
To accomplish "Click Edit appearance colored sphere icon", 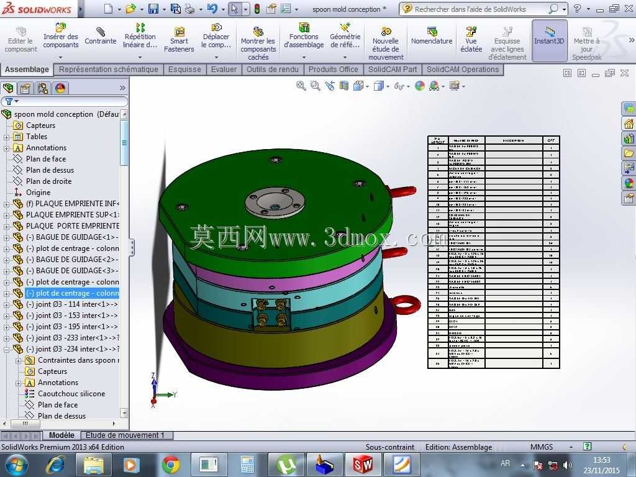I will pos(420,86).
